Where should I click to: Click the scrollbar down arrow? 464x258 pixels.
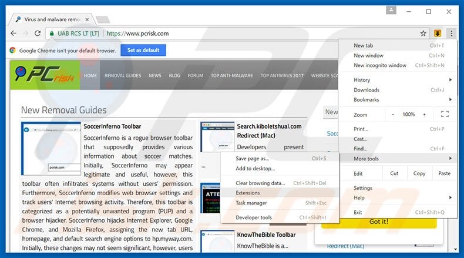456,249
